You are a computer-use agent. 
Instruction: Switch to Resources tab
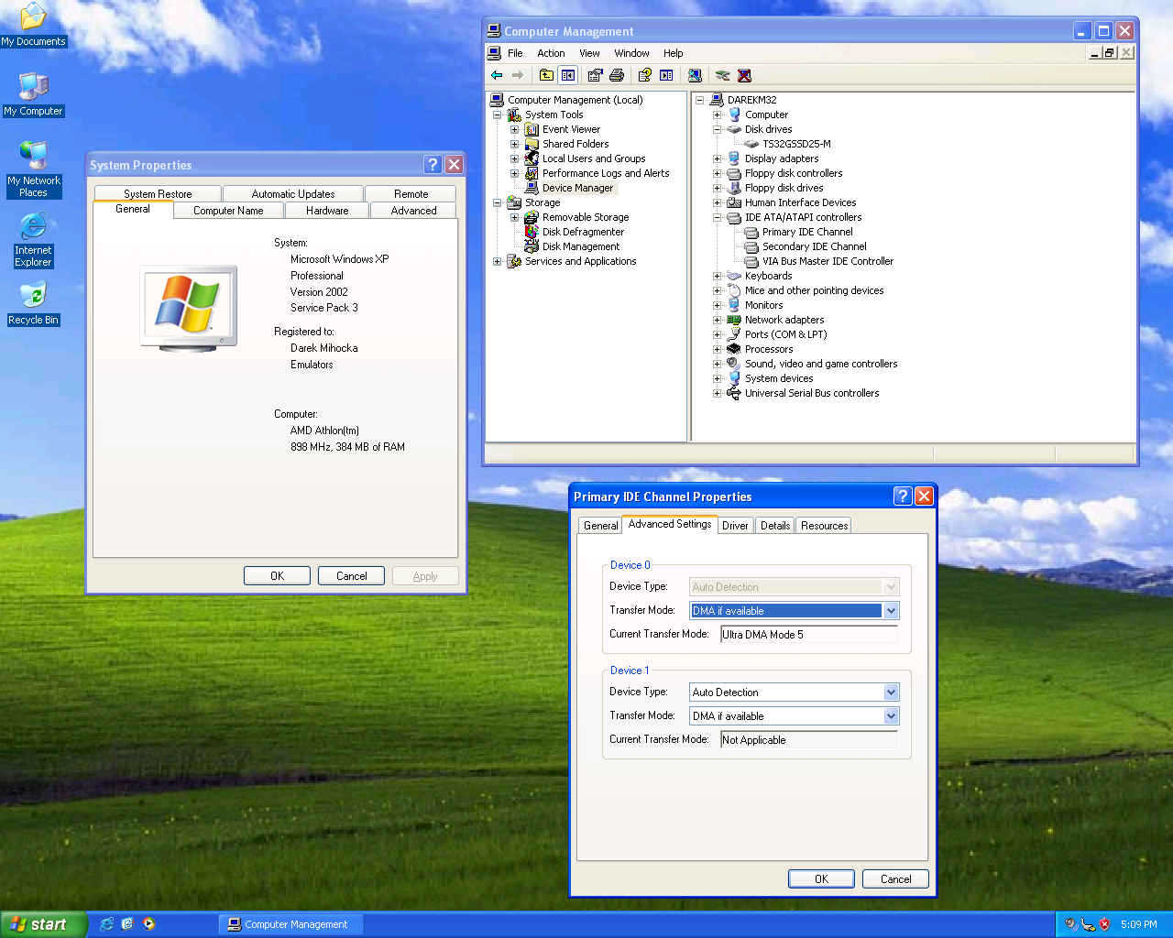point(824,526)
